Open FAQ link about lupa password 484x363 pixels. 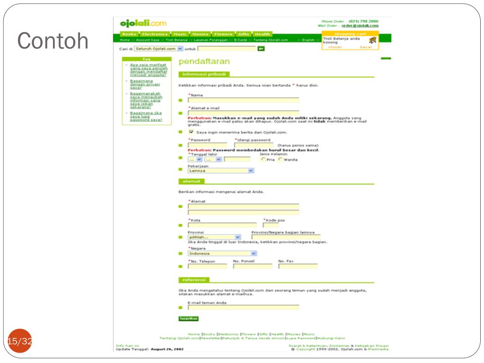pyautogui.click(x=146, y=116)
